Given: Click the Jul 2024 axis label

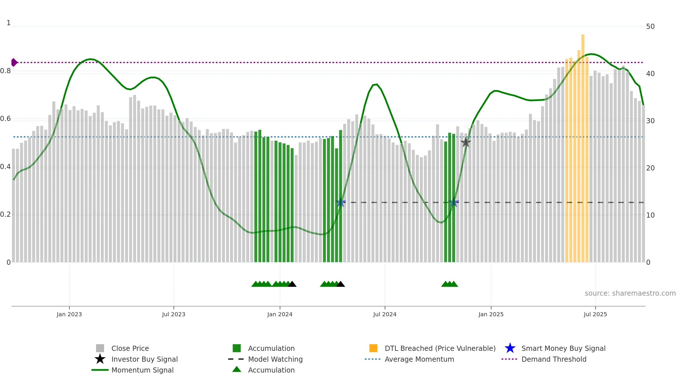Looking at the screenshot, I should (385, 314).
